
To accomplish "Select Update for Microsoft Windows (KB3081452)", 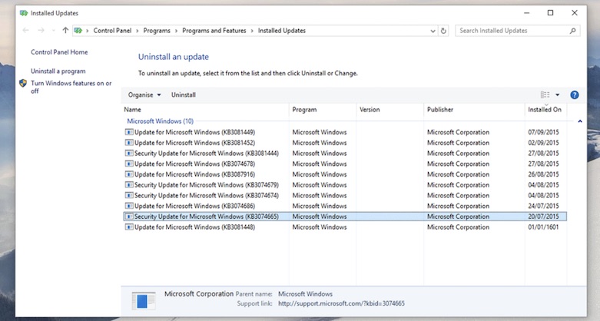I will pyautogui.click(x=195, y=143).
